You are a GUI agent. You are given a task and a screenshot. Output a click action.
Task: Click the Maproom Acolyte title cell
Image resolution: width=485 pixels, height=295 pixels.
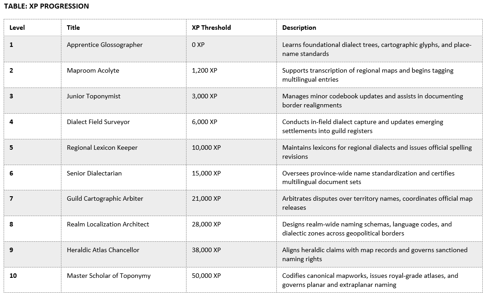click(93, 70)
